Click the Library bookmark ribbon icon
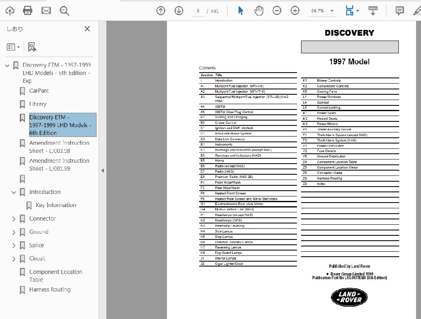Screen dimensions: 421x319 coord(23,104)
